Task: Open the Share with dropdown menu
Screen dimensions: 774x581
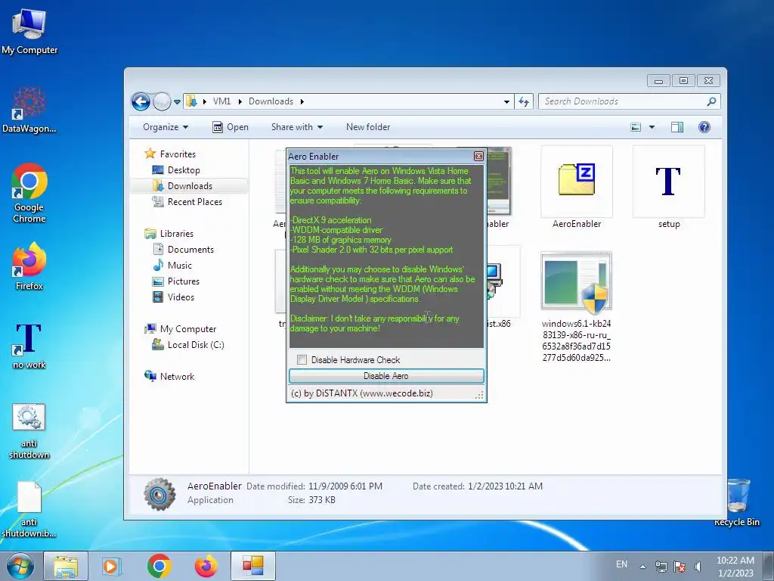Action: click(x=296, y=127)
